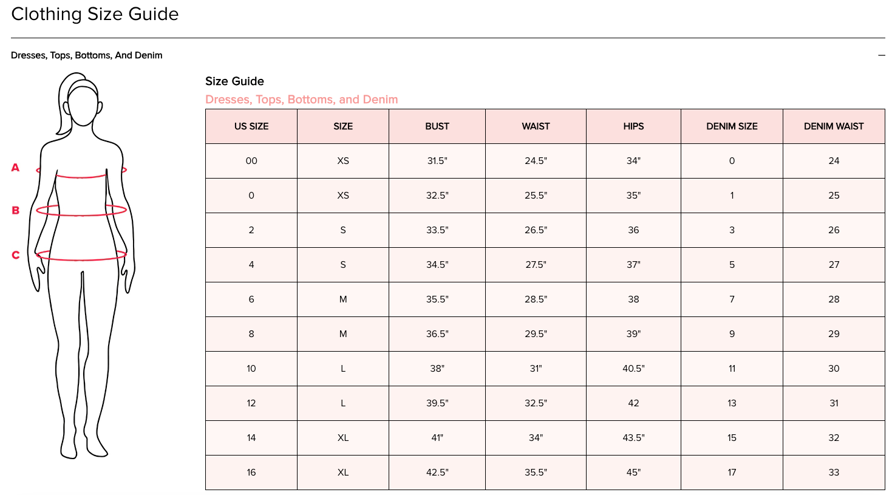Select the US SIZE column header
The height and width of the screenshot is (495, 892).
[x=251, y=126]
